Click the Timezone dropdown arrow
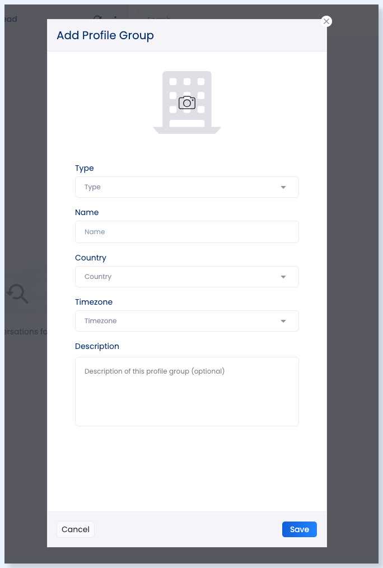383x568 pixels. [x=283, y=321]
